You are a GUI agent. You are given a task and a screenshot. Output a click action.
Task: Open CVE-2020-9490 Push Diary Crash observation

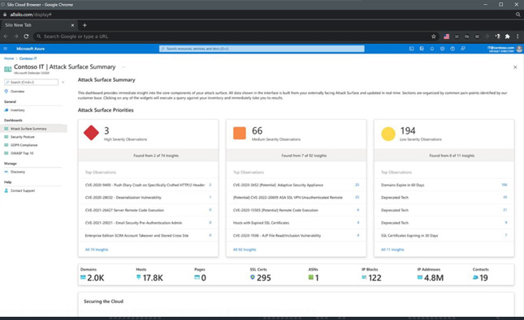pos(148,185)
